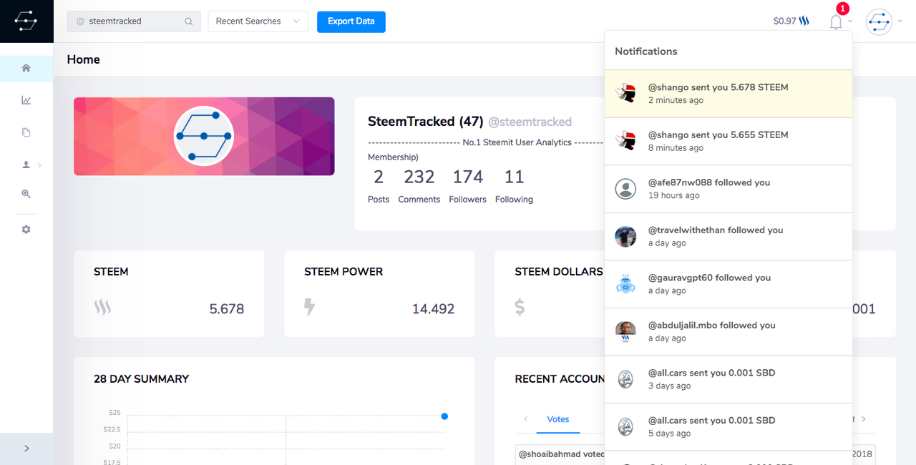Click the 28 DAY SUMMARY heading

coord(142,379)
